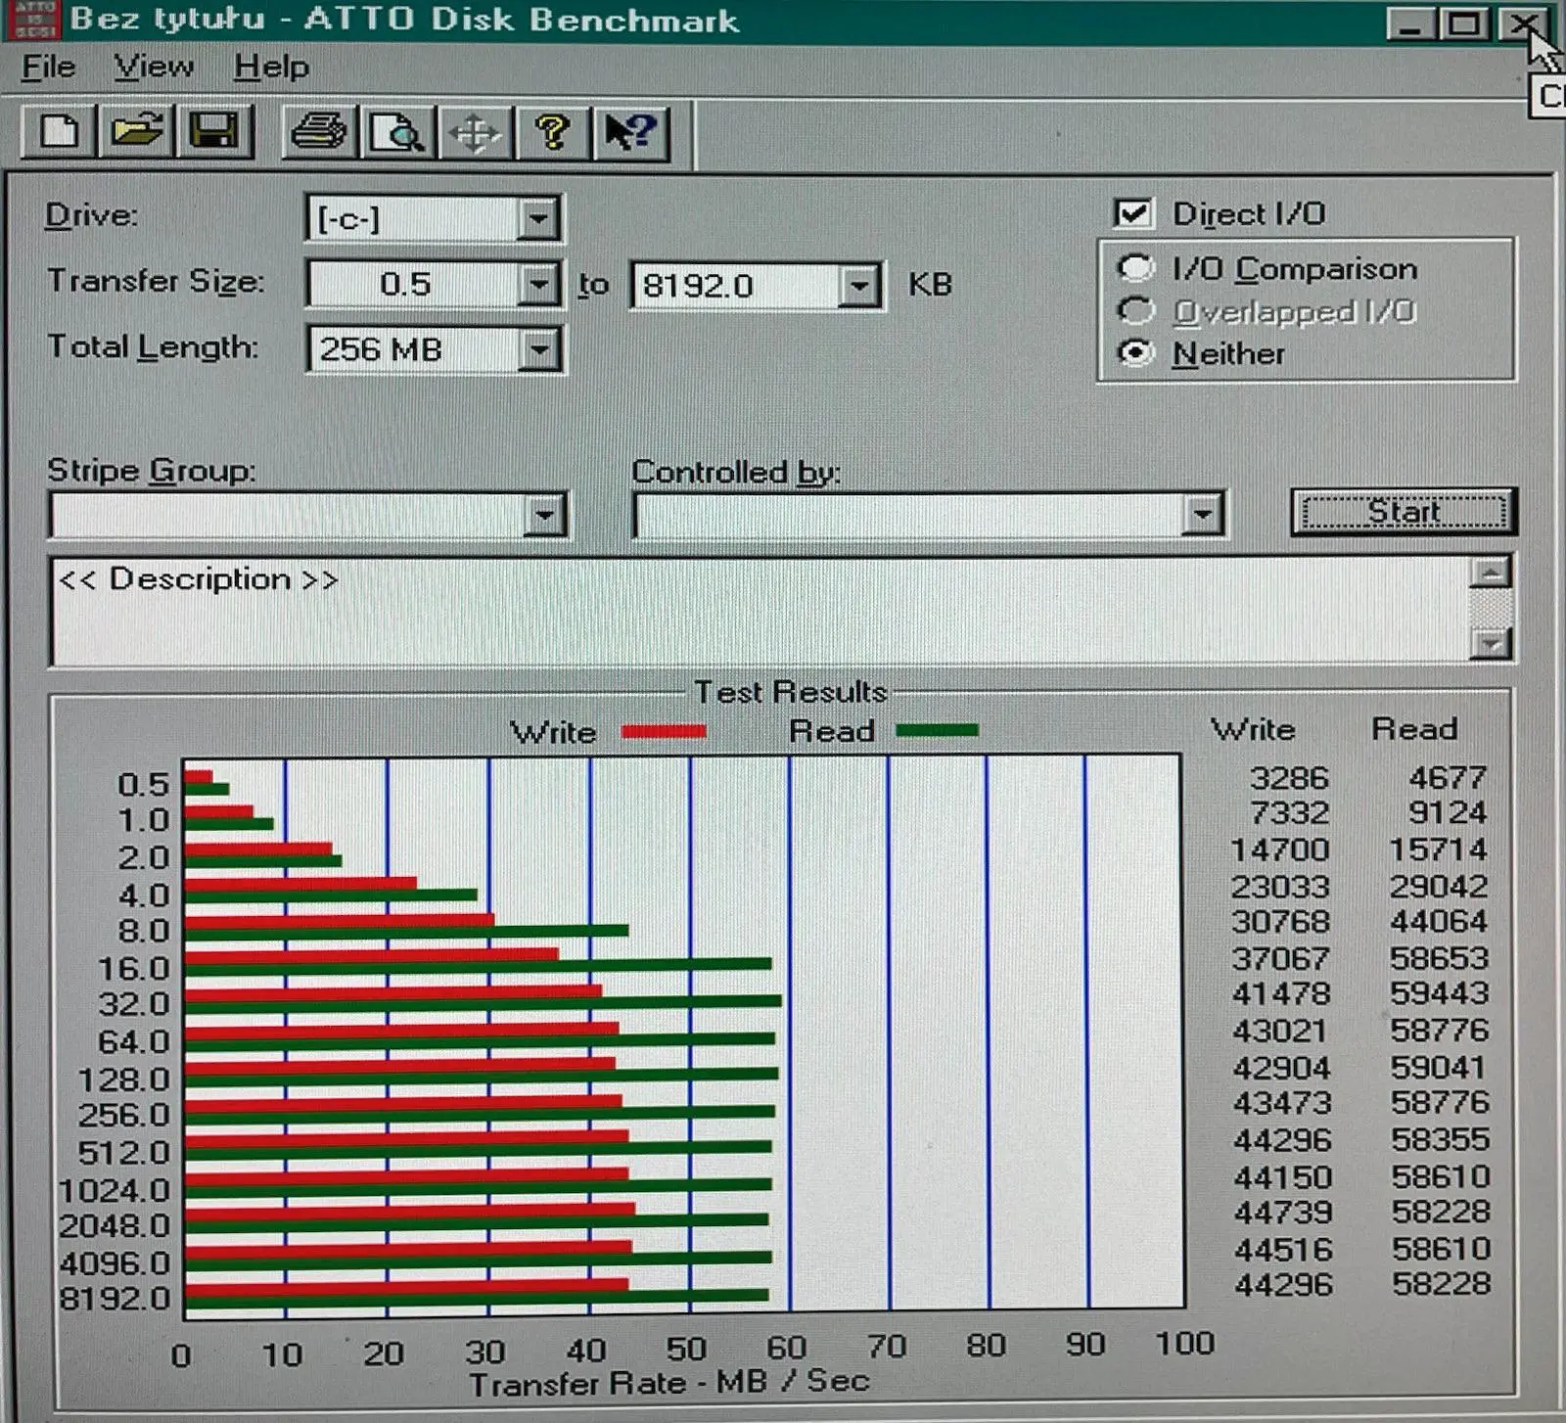Start the disk benchmark
Image resolution: width=1566 pixels, height=1423 pixels.
pyautogui.click(x=1404, y=512)
